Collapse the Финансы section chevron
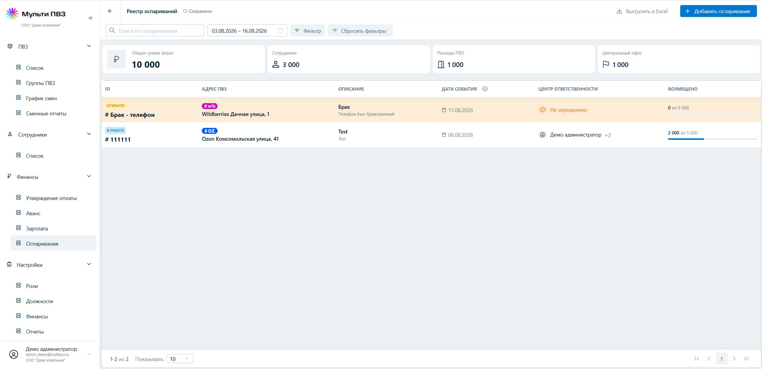 (x=89, y=176)
